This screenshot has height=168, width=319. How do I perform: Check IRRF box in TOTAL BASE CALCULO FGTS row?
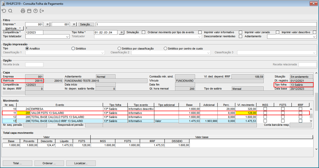(x=300, y=117)
